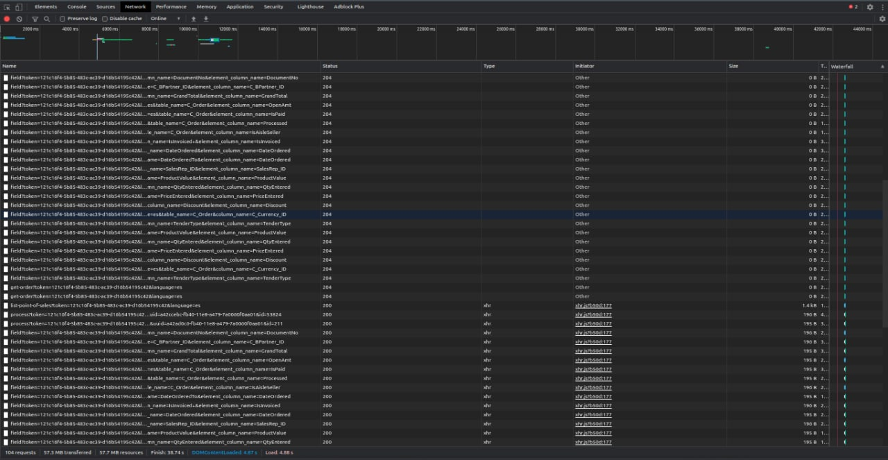The image size is (888, 460).
Task: Switch to the Memory tab
Action: [206, 7]
